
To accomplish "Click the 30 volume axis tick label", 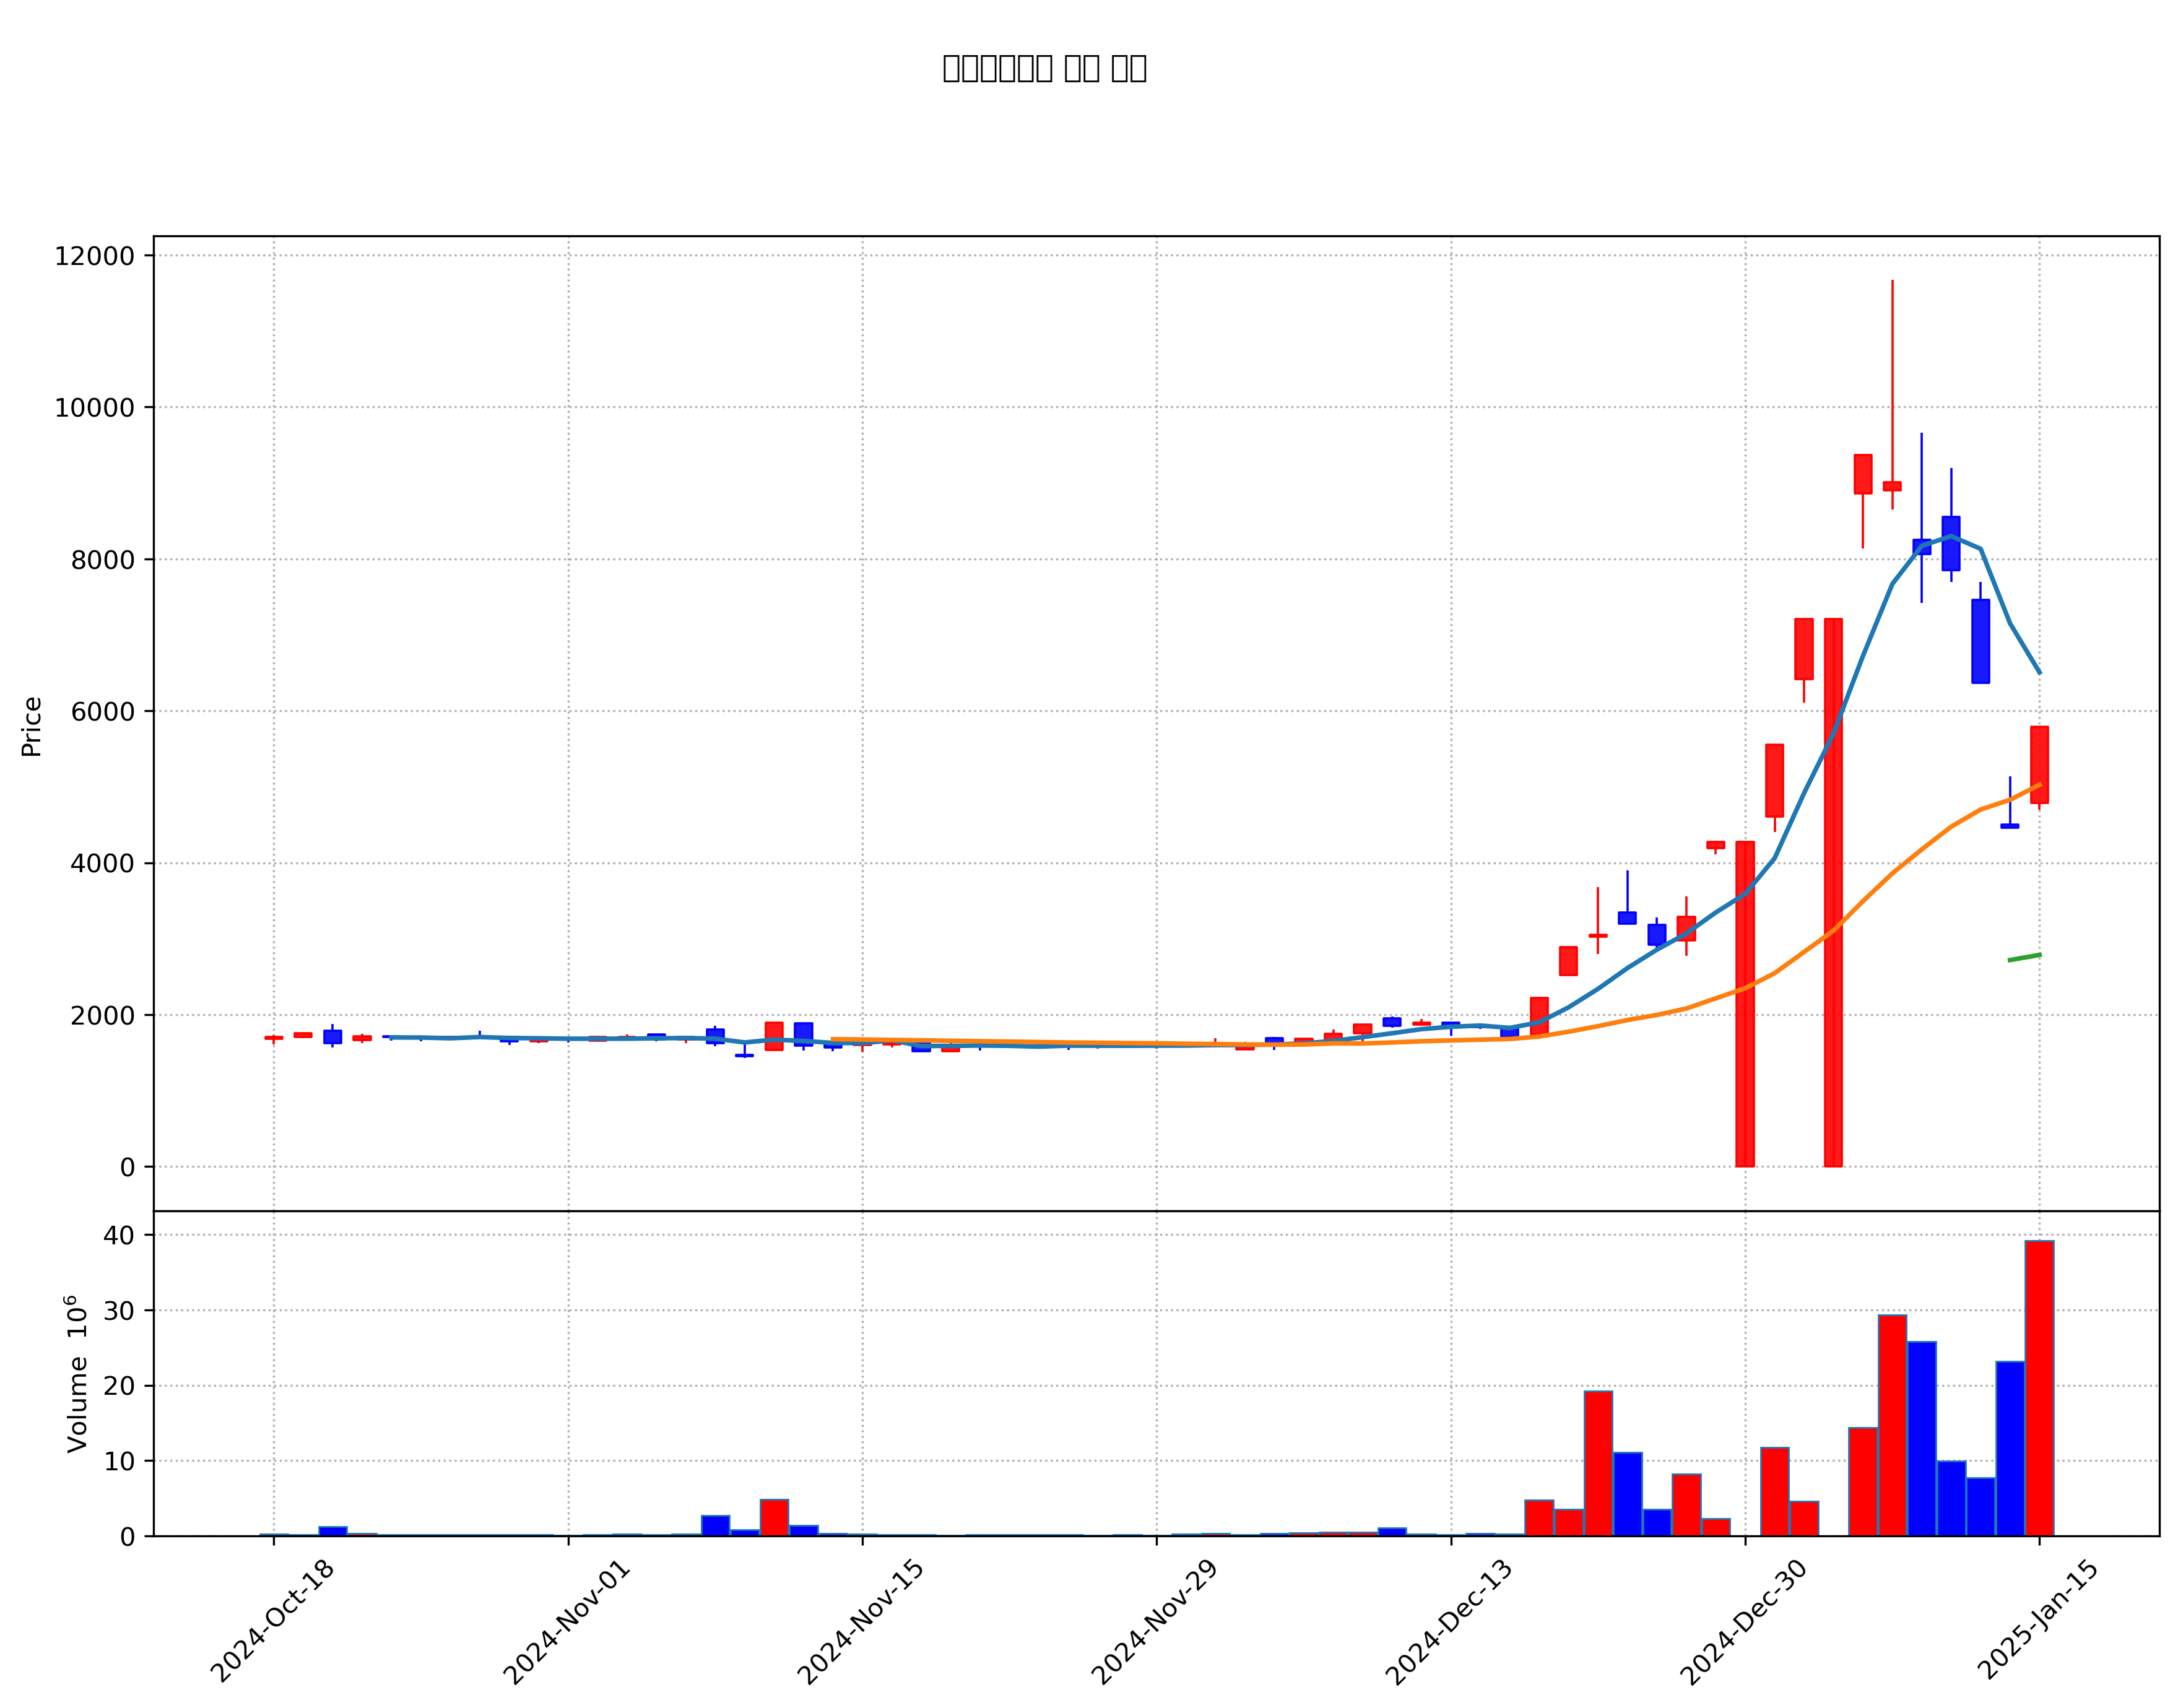I will tap(119, 1311).
